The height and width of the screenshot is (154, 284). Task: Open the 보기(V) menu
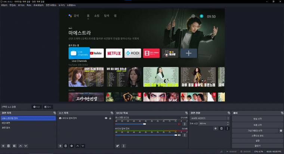click(21, 5)
